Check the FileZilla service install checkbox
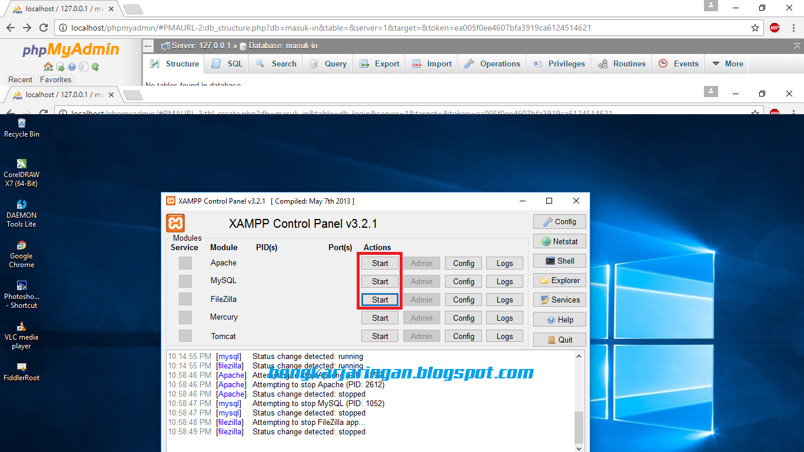804x452 pixels. point(185,299)
